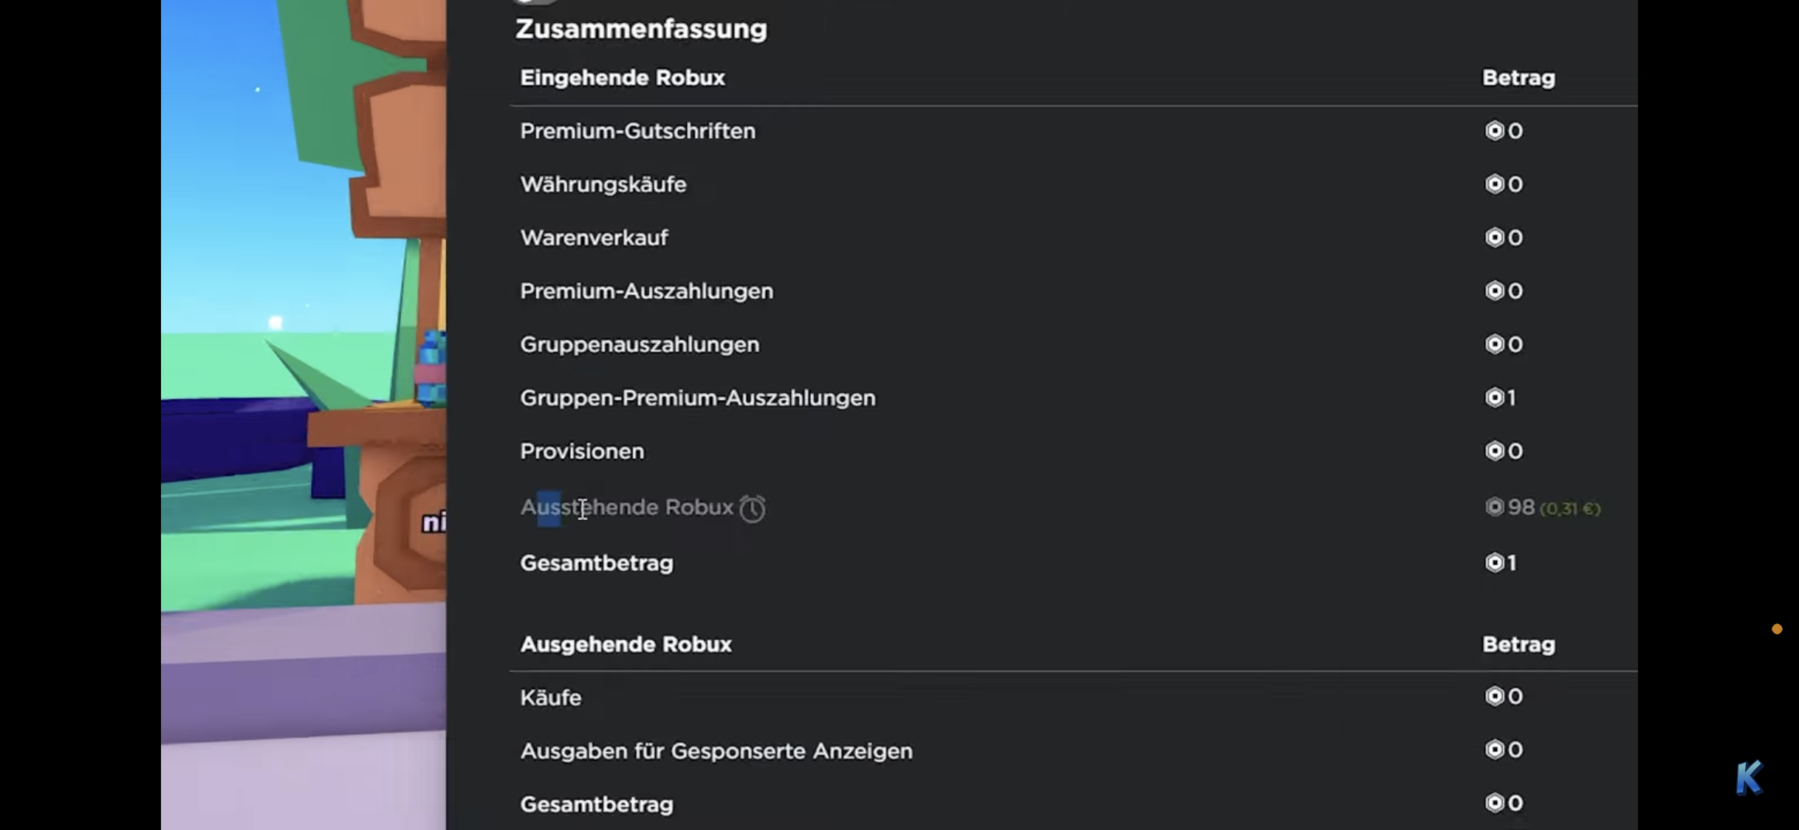Select the Eingehende Robux section header
This screenshot has height=830, width=1799.
coord(623,77)
